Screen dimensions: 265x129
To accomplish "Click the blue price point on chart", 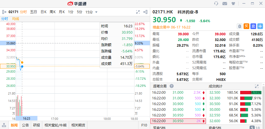I will [22, 66].
